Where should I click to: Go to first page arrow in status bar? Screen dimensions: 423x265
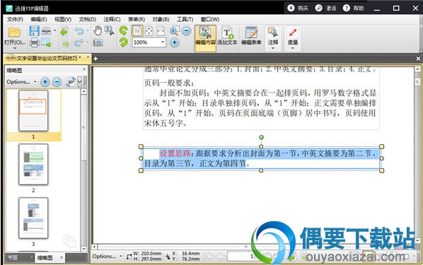point(208,256)
